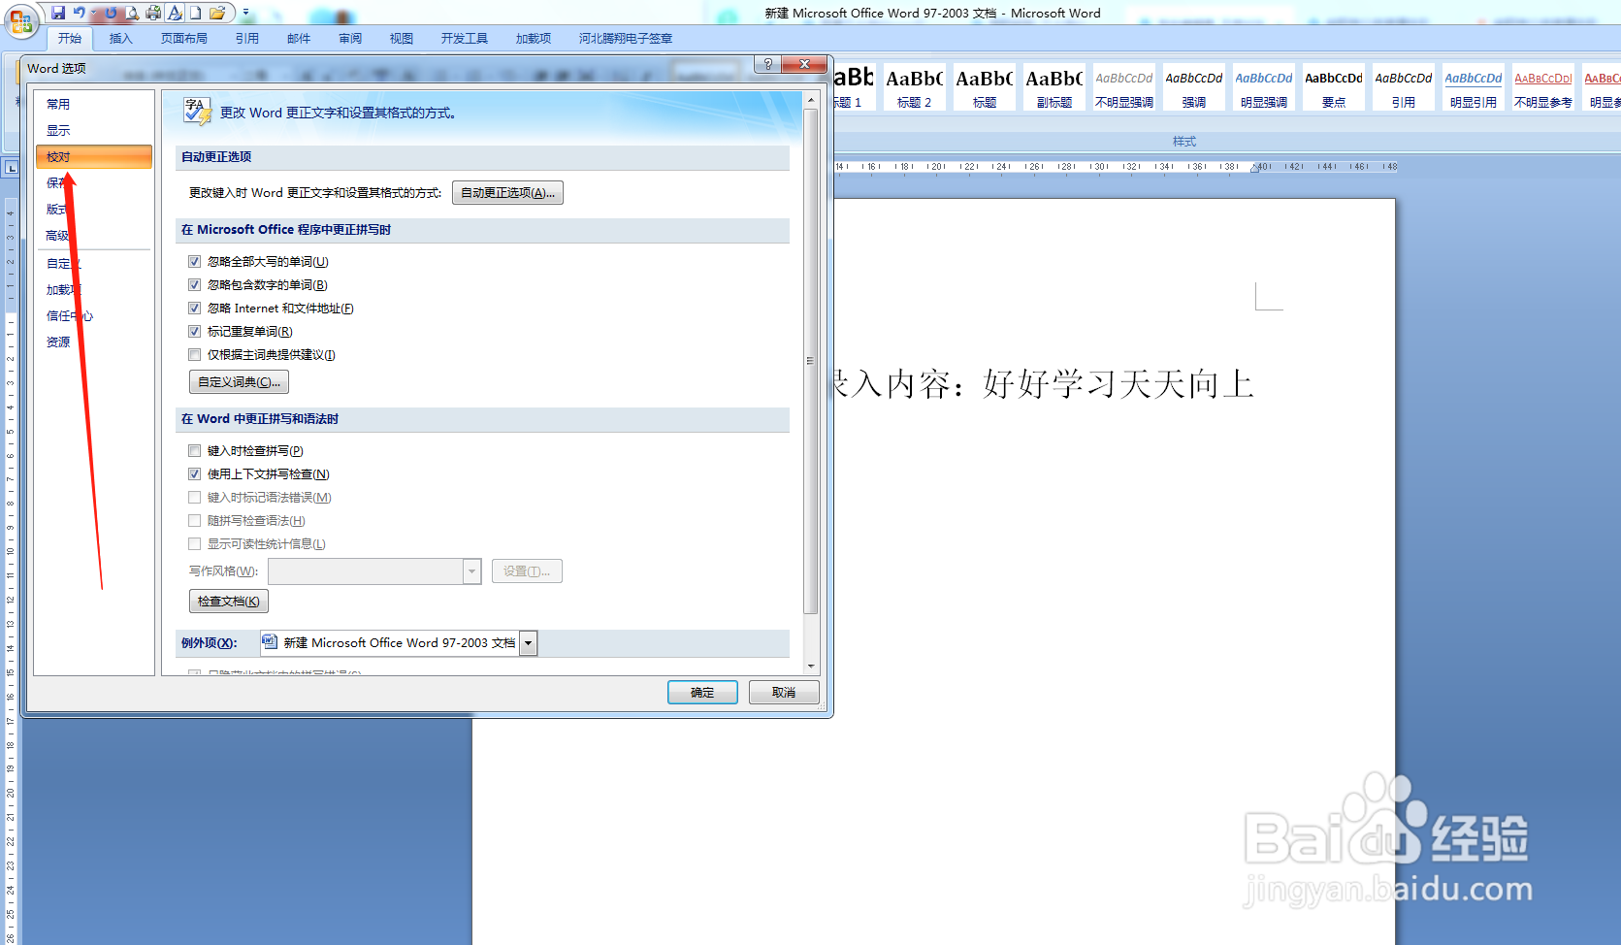Open Print Preview from quick access toolbar

coord(132,13)
